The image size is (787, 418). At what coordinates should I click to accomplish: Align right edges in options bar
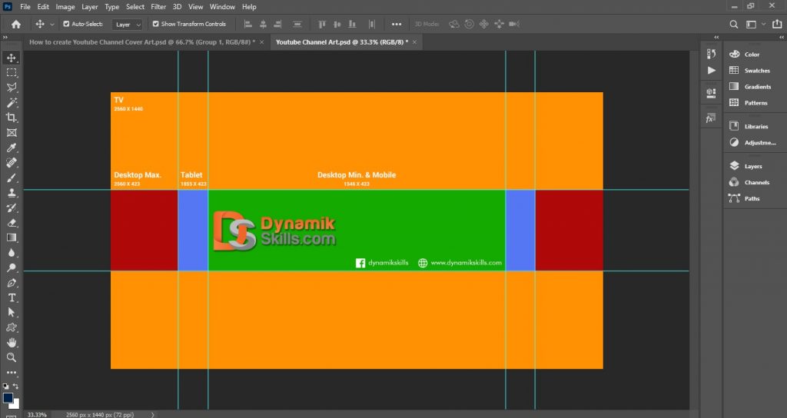click(277, 24)
